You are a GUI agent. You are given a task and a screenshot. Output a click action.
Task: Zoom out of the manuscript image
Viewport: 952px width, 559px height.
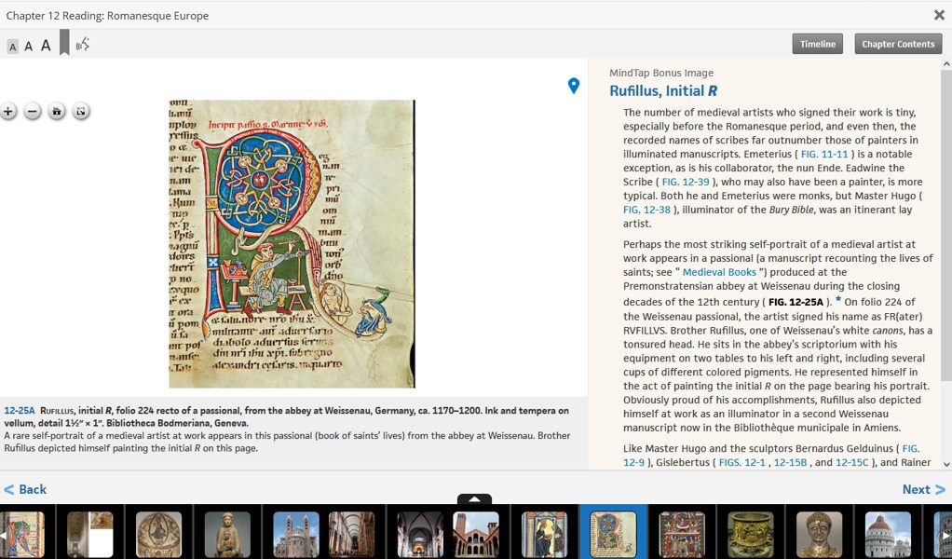[33, 112]
